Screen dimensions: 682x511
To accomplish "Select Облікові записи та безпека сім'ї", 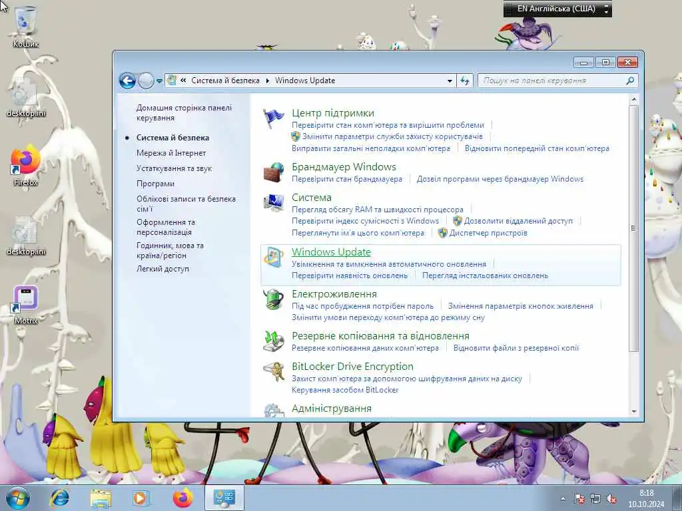I will point(186,204).
